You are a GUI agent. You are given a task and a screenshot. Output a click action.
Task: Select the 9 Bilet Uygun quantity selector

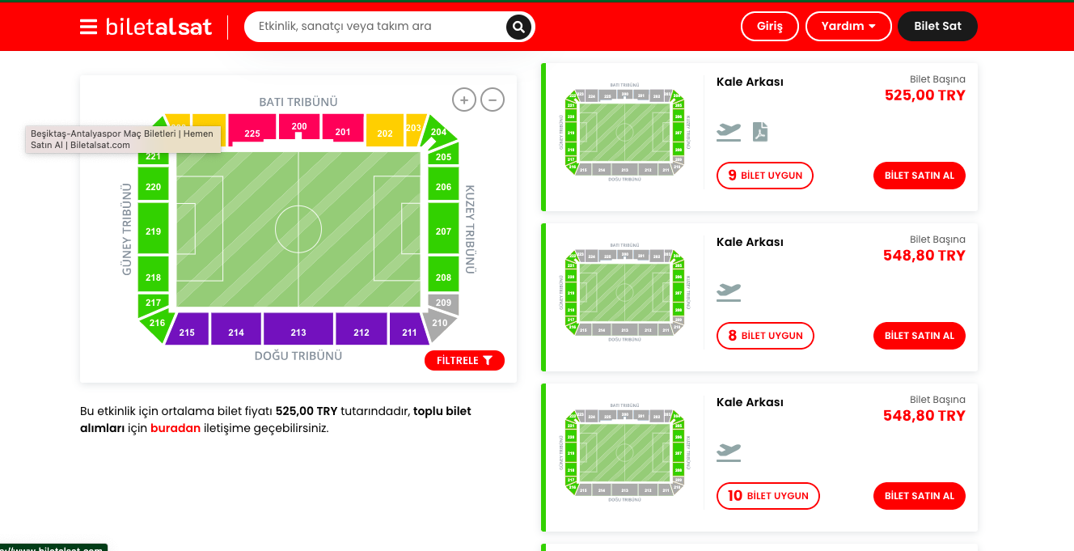point(765,176)
